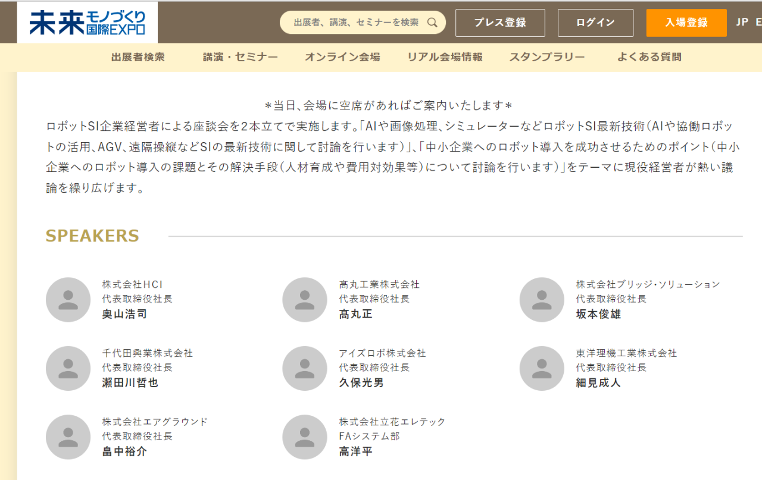The width and height of the screenshot is (762, 480).
Task: Click avatar icon beside 細見成人
Action: point(542,368)
